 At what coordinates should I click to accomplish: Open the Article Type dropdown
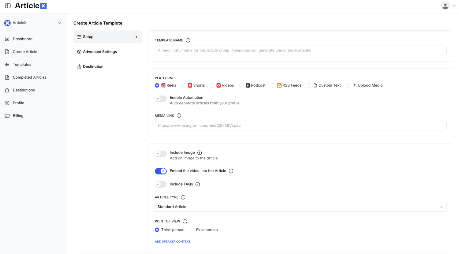tap(300, 207)
